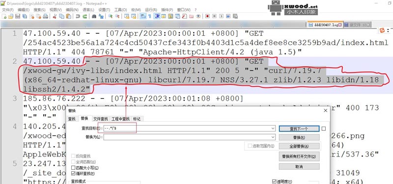The image size is (393, 184).
Task: Toggle the 循环查找 wrap around checkbox
Action: click(x=73, y=174)
